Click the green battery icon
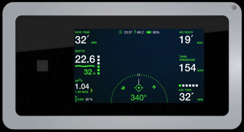 pos(149,32)
